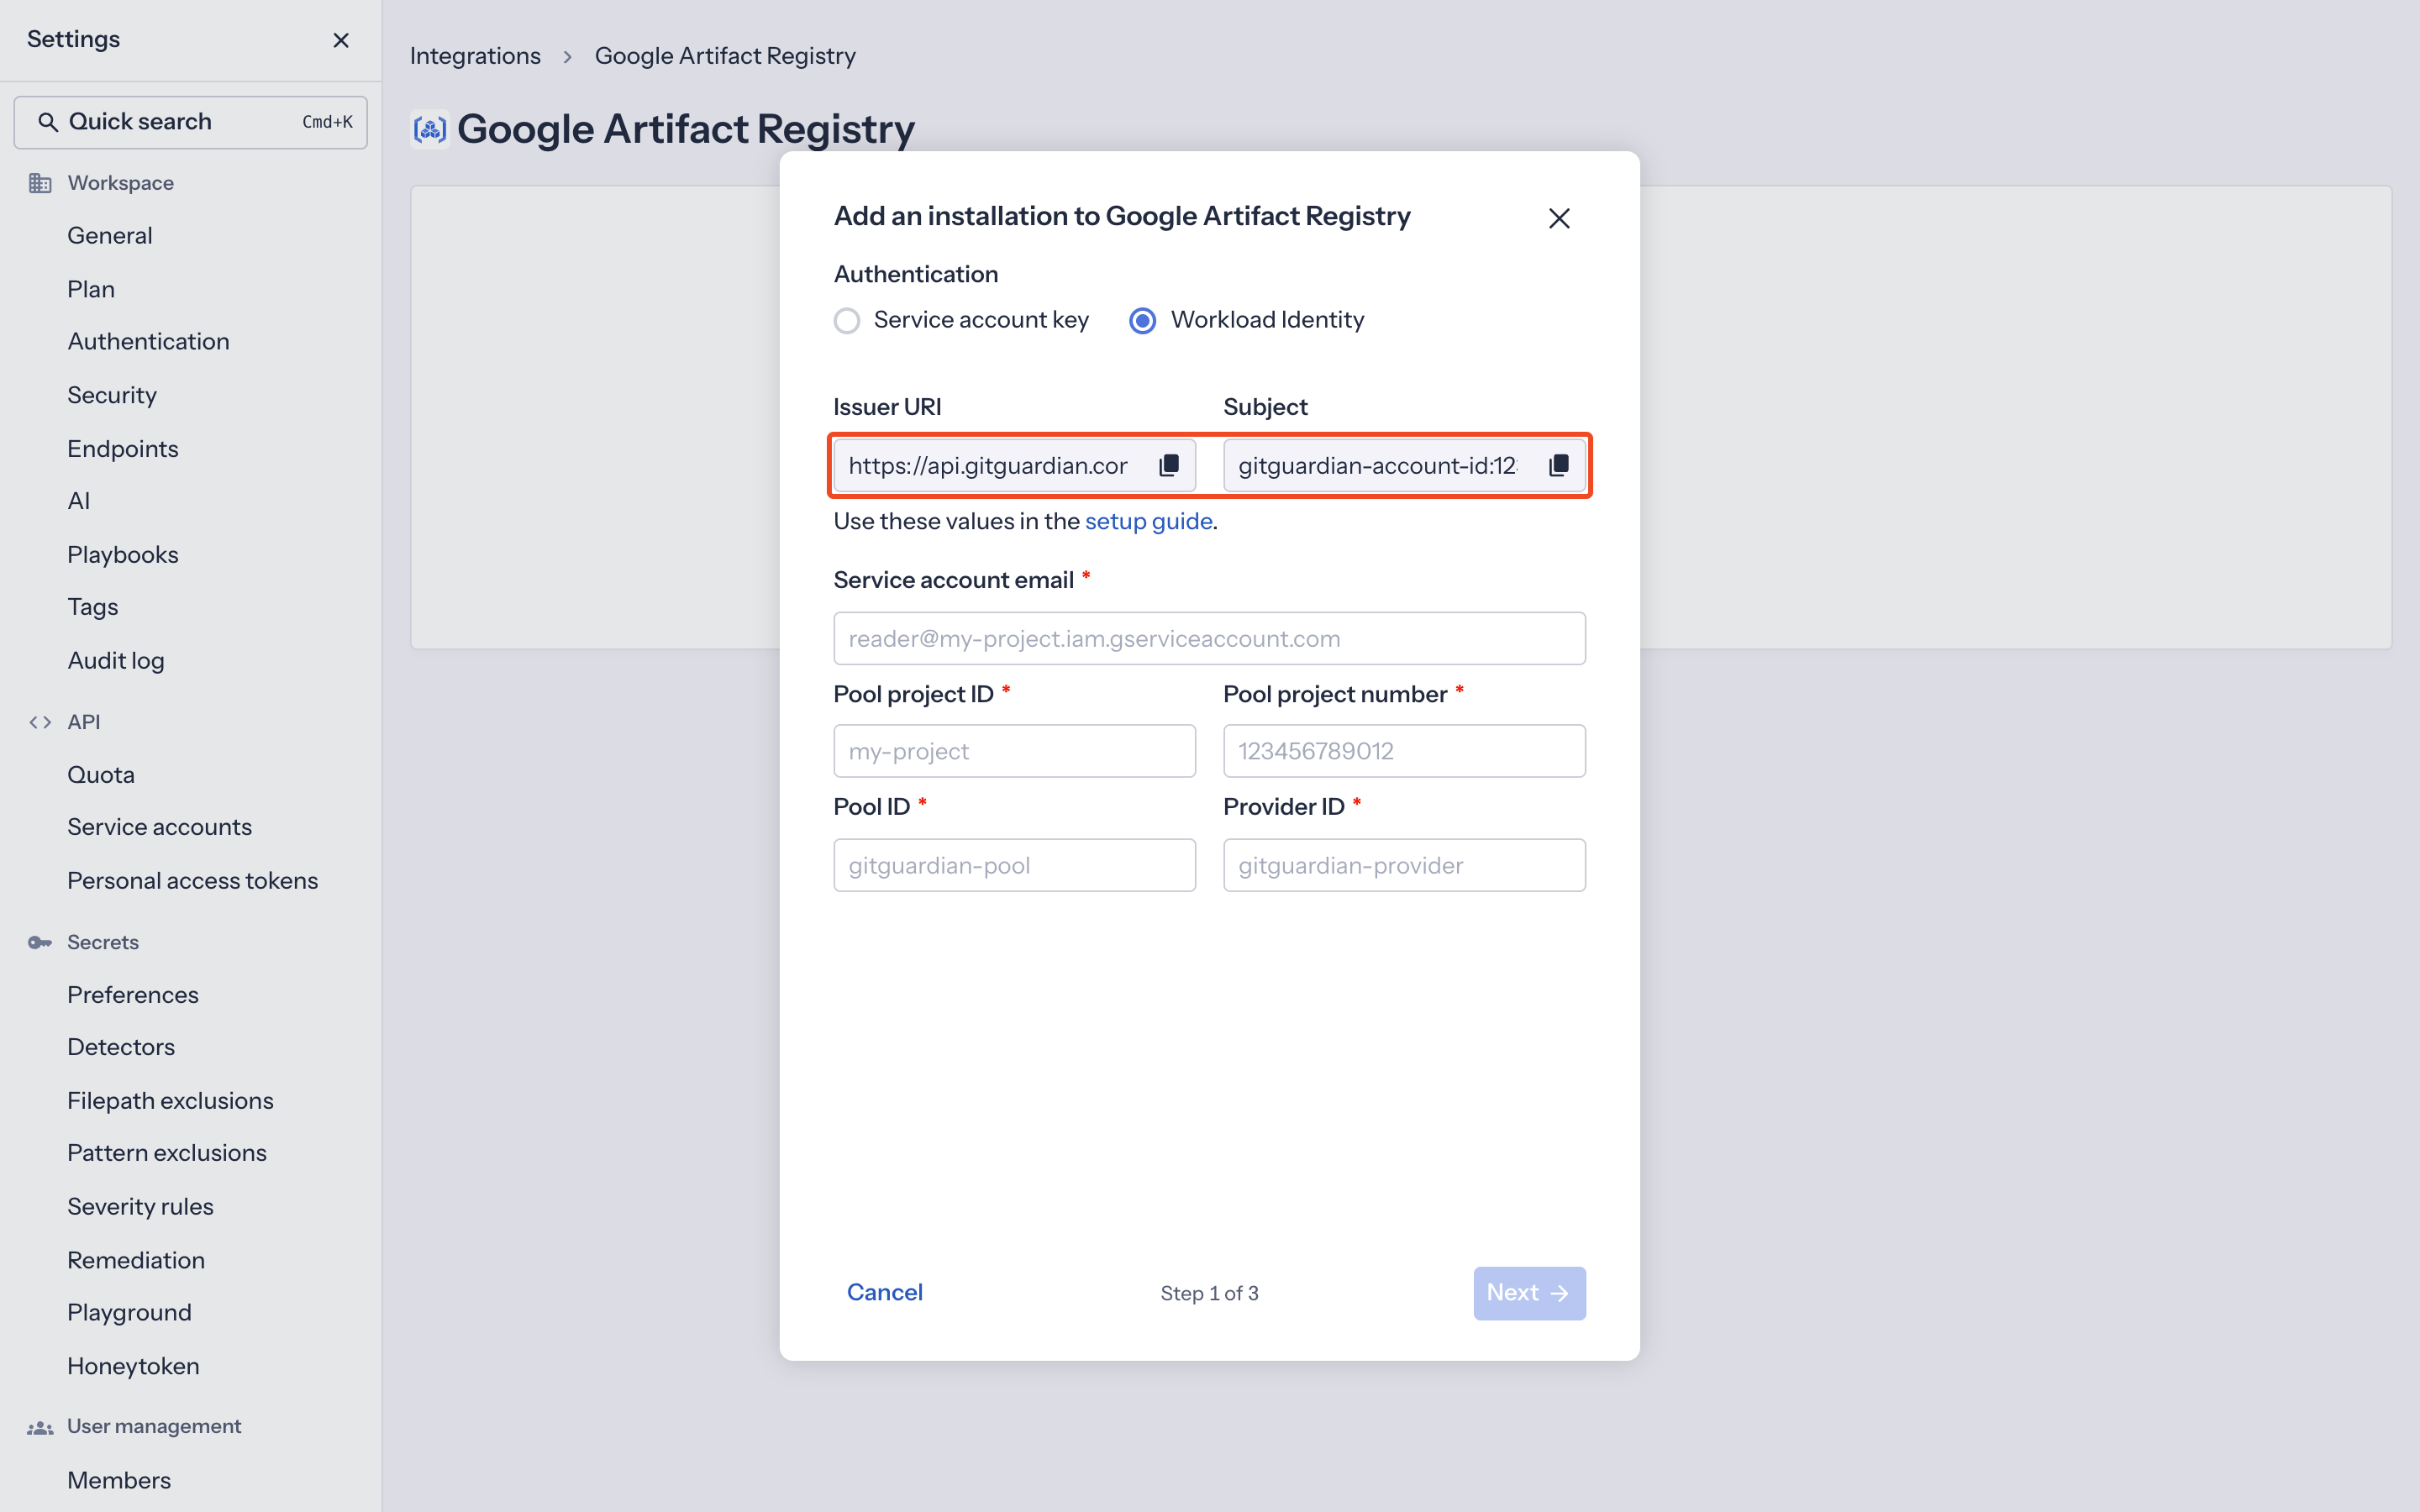Click the Pool project number field

point(1404,751)
